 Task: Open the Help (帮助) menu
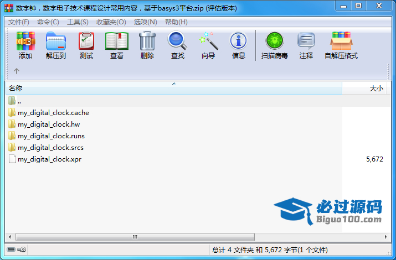pos(176,22)
